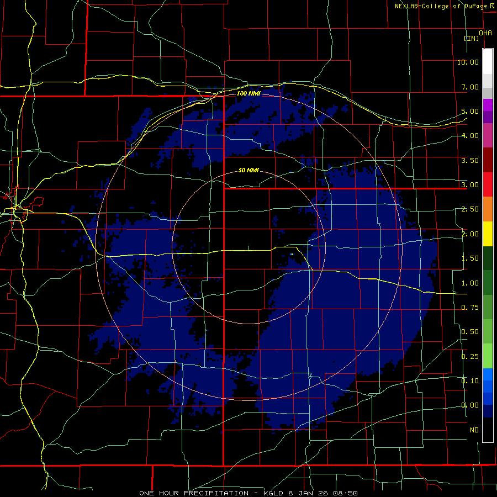This screenshot has height=497, width=497.
Task: Click the 1.00 legend value
Action: (470, 283)
